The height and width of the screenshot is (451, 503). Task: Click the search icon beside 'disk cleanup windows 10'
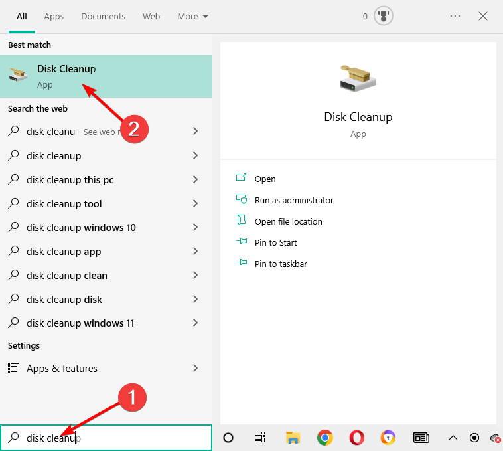13,227
